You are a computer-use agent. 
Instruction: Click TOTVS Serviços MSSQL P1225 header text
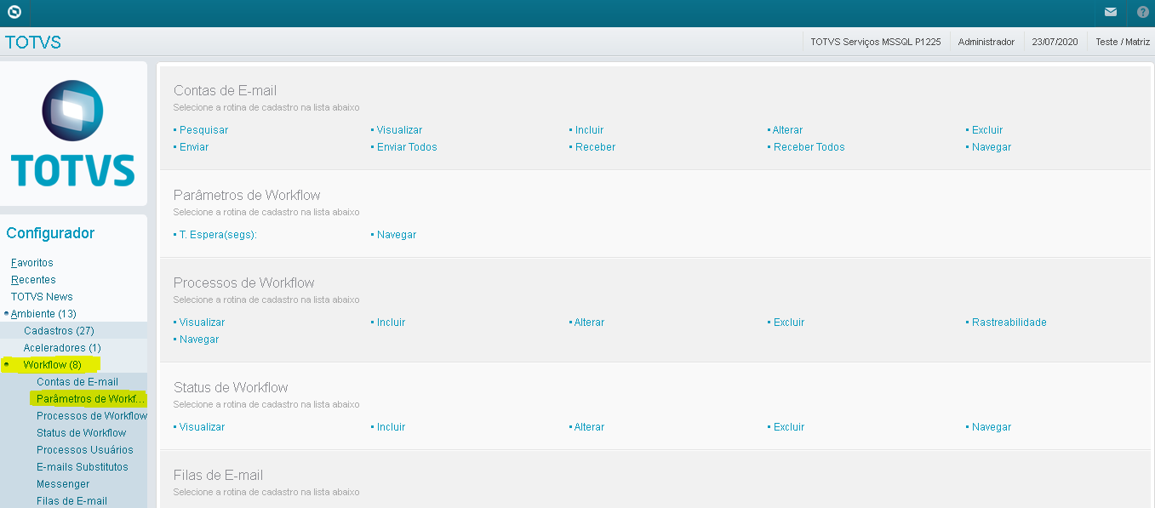click(x=876, y=42)
